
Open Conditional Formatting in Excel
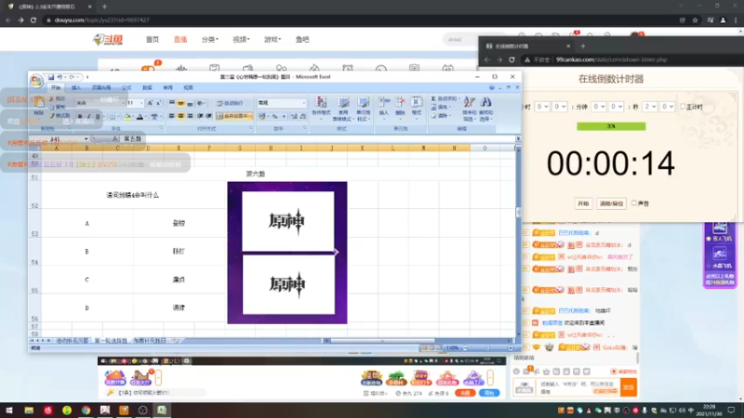[321, 109]
